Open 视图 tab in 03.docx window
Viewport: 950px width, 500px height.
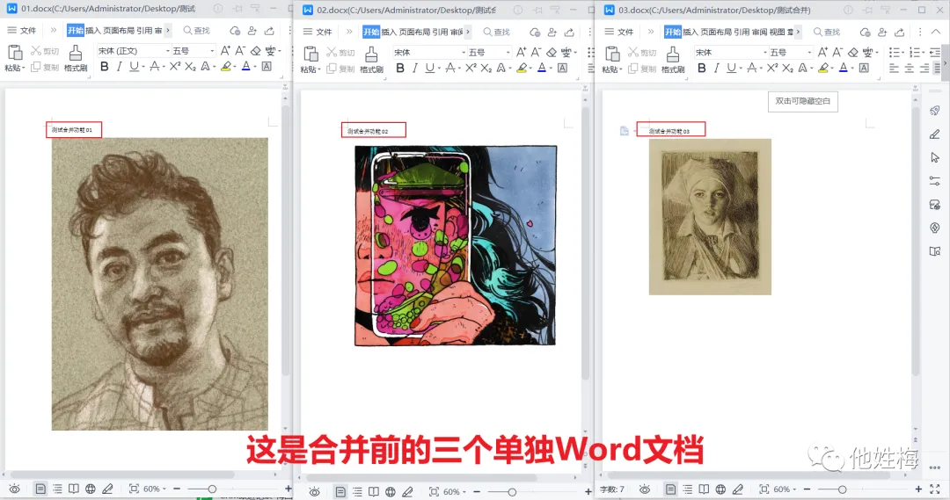pos(777,32)
